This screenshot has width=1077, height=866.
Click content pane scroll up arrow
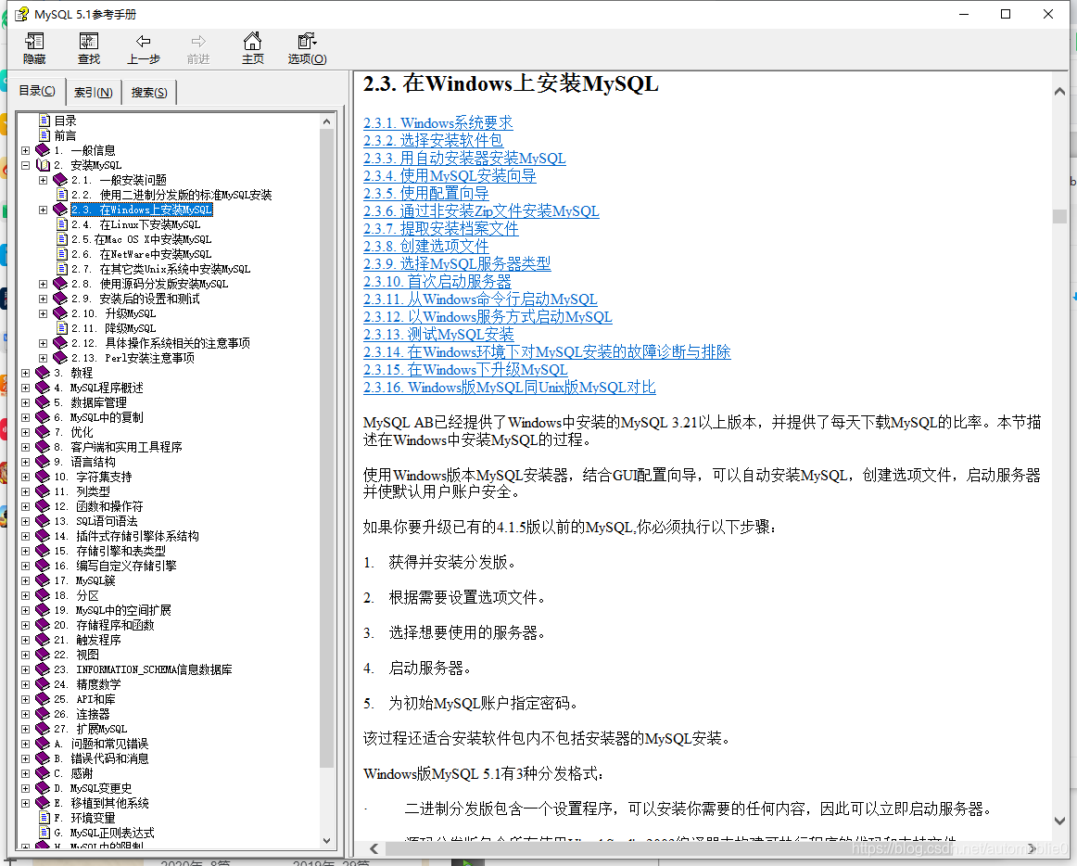click(x=1059, y=92)
